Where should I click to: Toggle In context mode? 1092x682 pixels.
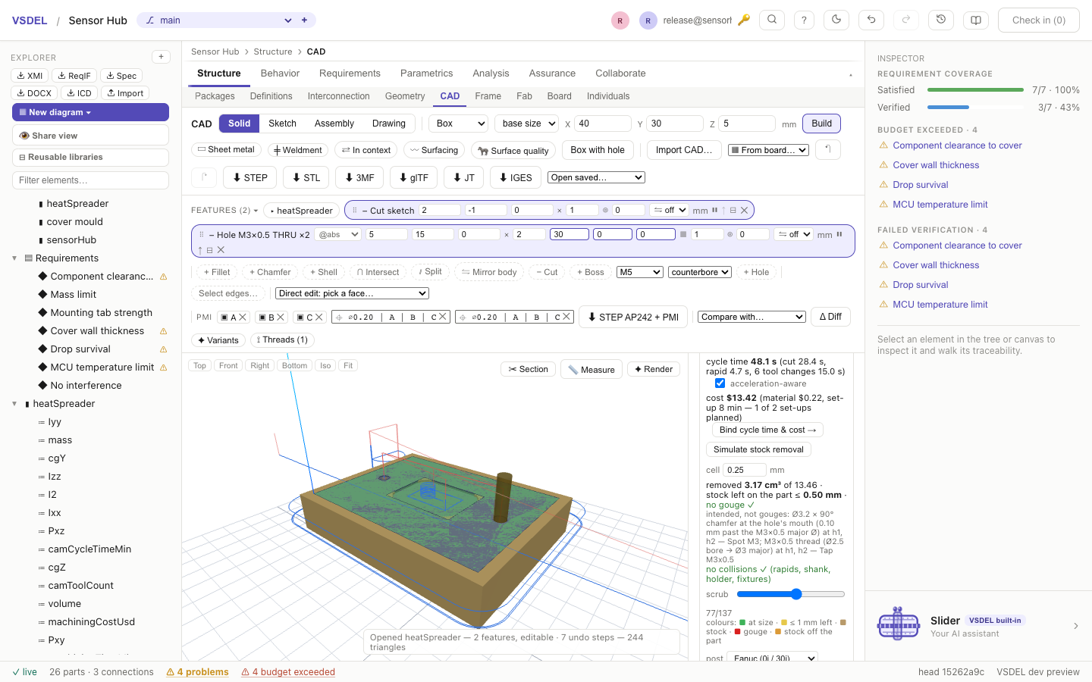pos(366,150)
